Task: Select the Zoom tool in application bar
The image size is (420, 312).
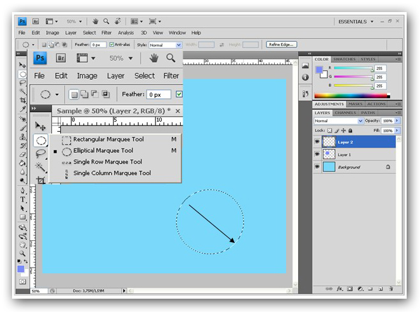Action: (x=106, y=21)
